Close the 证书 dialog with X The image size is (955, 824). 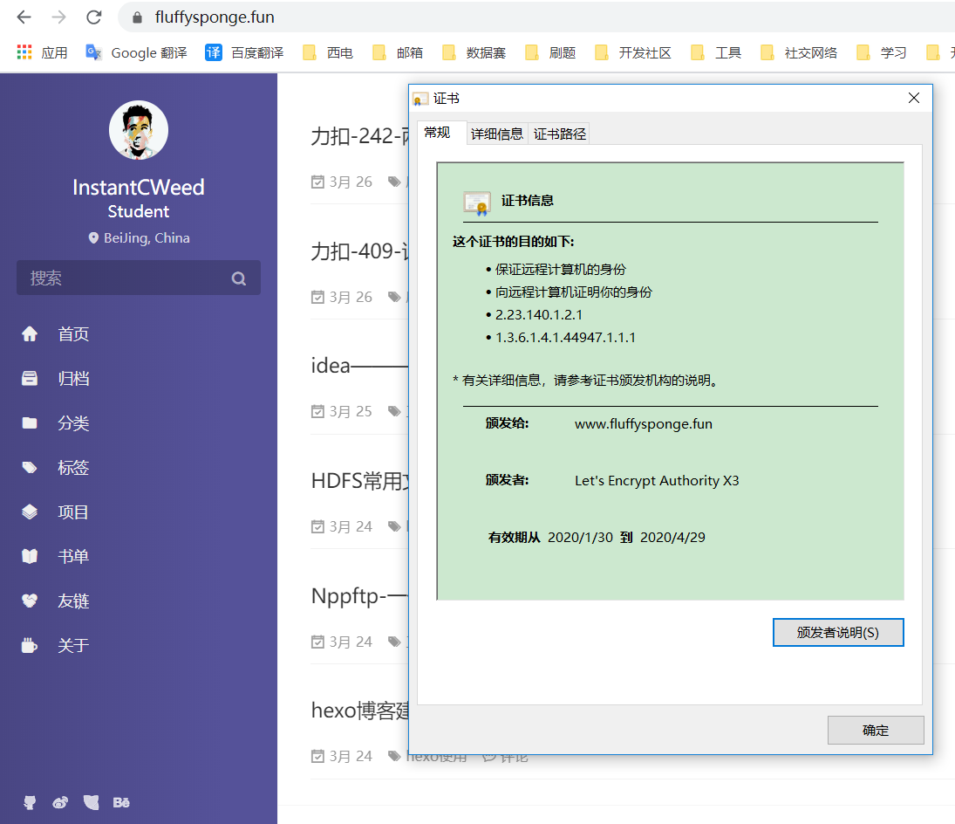(x=914, y=98)
